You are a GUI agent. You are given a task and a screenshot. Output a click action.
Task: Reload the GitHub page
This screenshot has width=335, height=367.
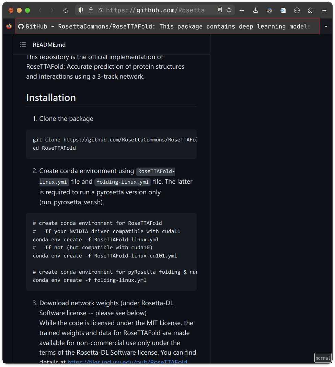point(66,10)
